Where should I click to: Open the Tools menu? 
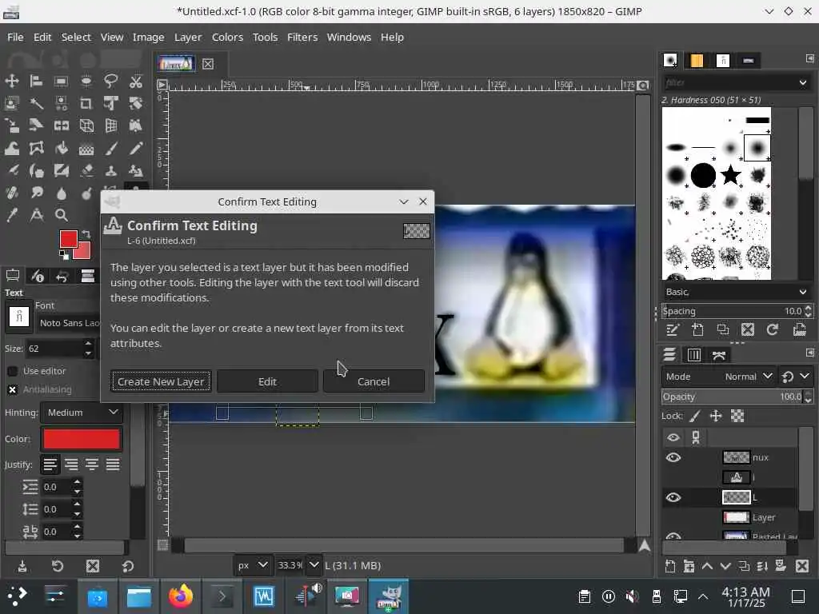pos(265,37)
